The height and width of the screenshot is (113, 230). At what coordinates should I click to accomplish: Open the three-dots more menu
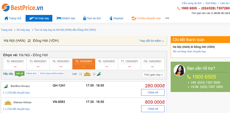point(167,18)
